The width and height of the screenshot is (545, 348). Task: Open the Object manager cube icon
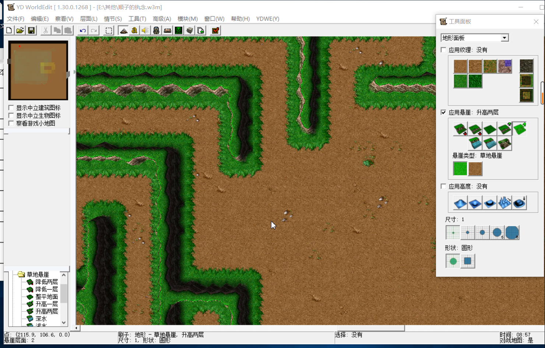point(190,31)
